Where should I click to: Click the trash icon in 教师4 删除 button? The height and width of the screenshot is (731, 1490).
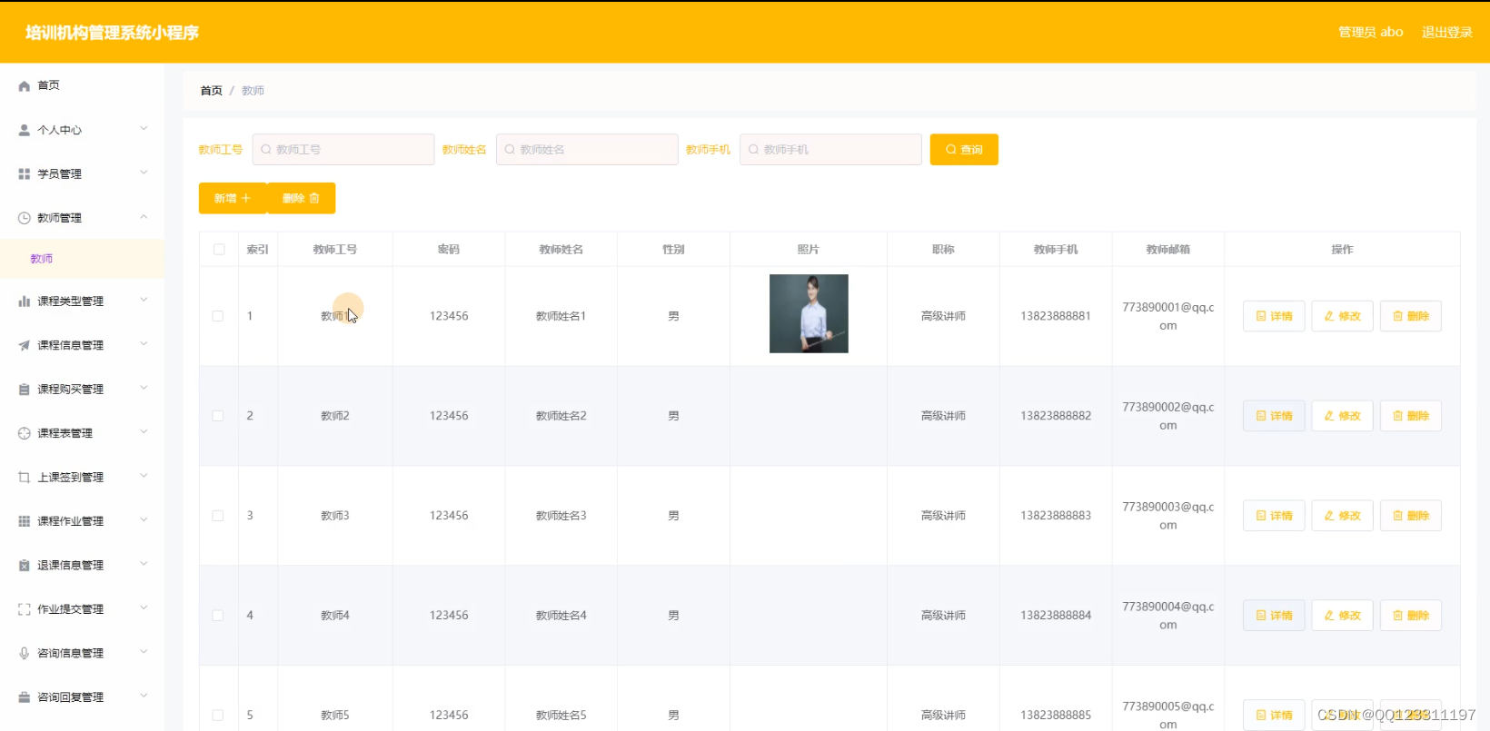pyautogui.click(x=1397, y=616)
